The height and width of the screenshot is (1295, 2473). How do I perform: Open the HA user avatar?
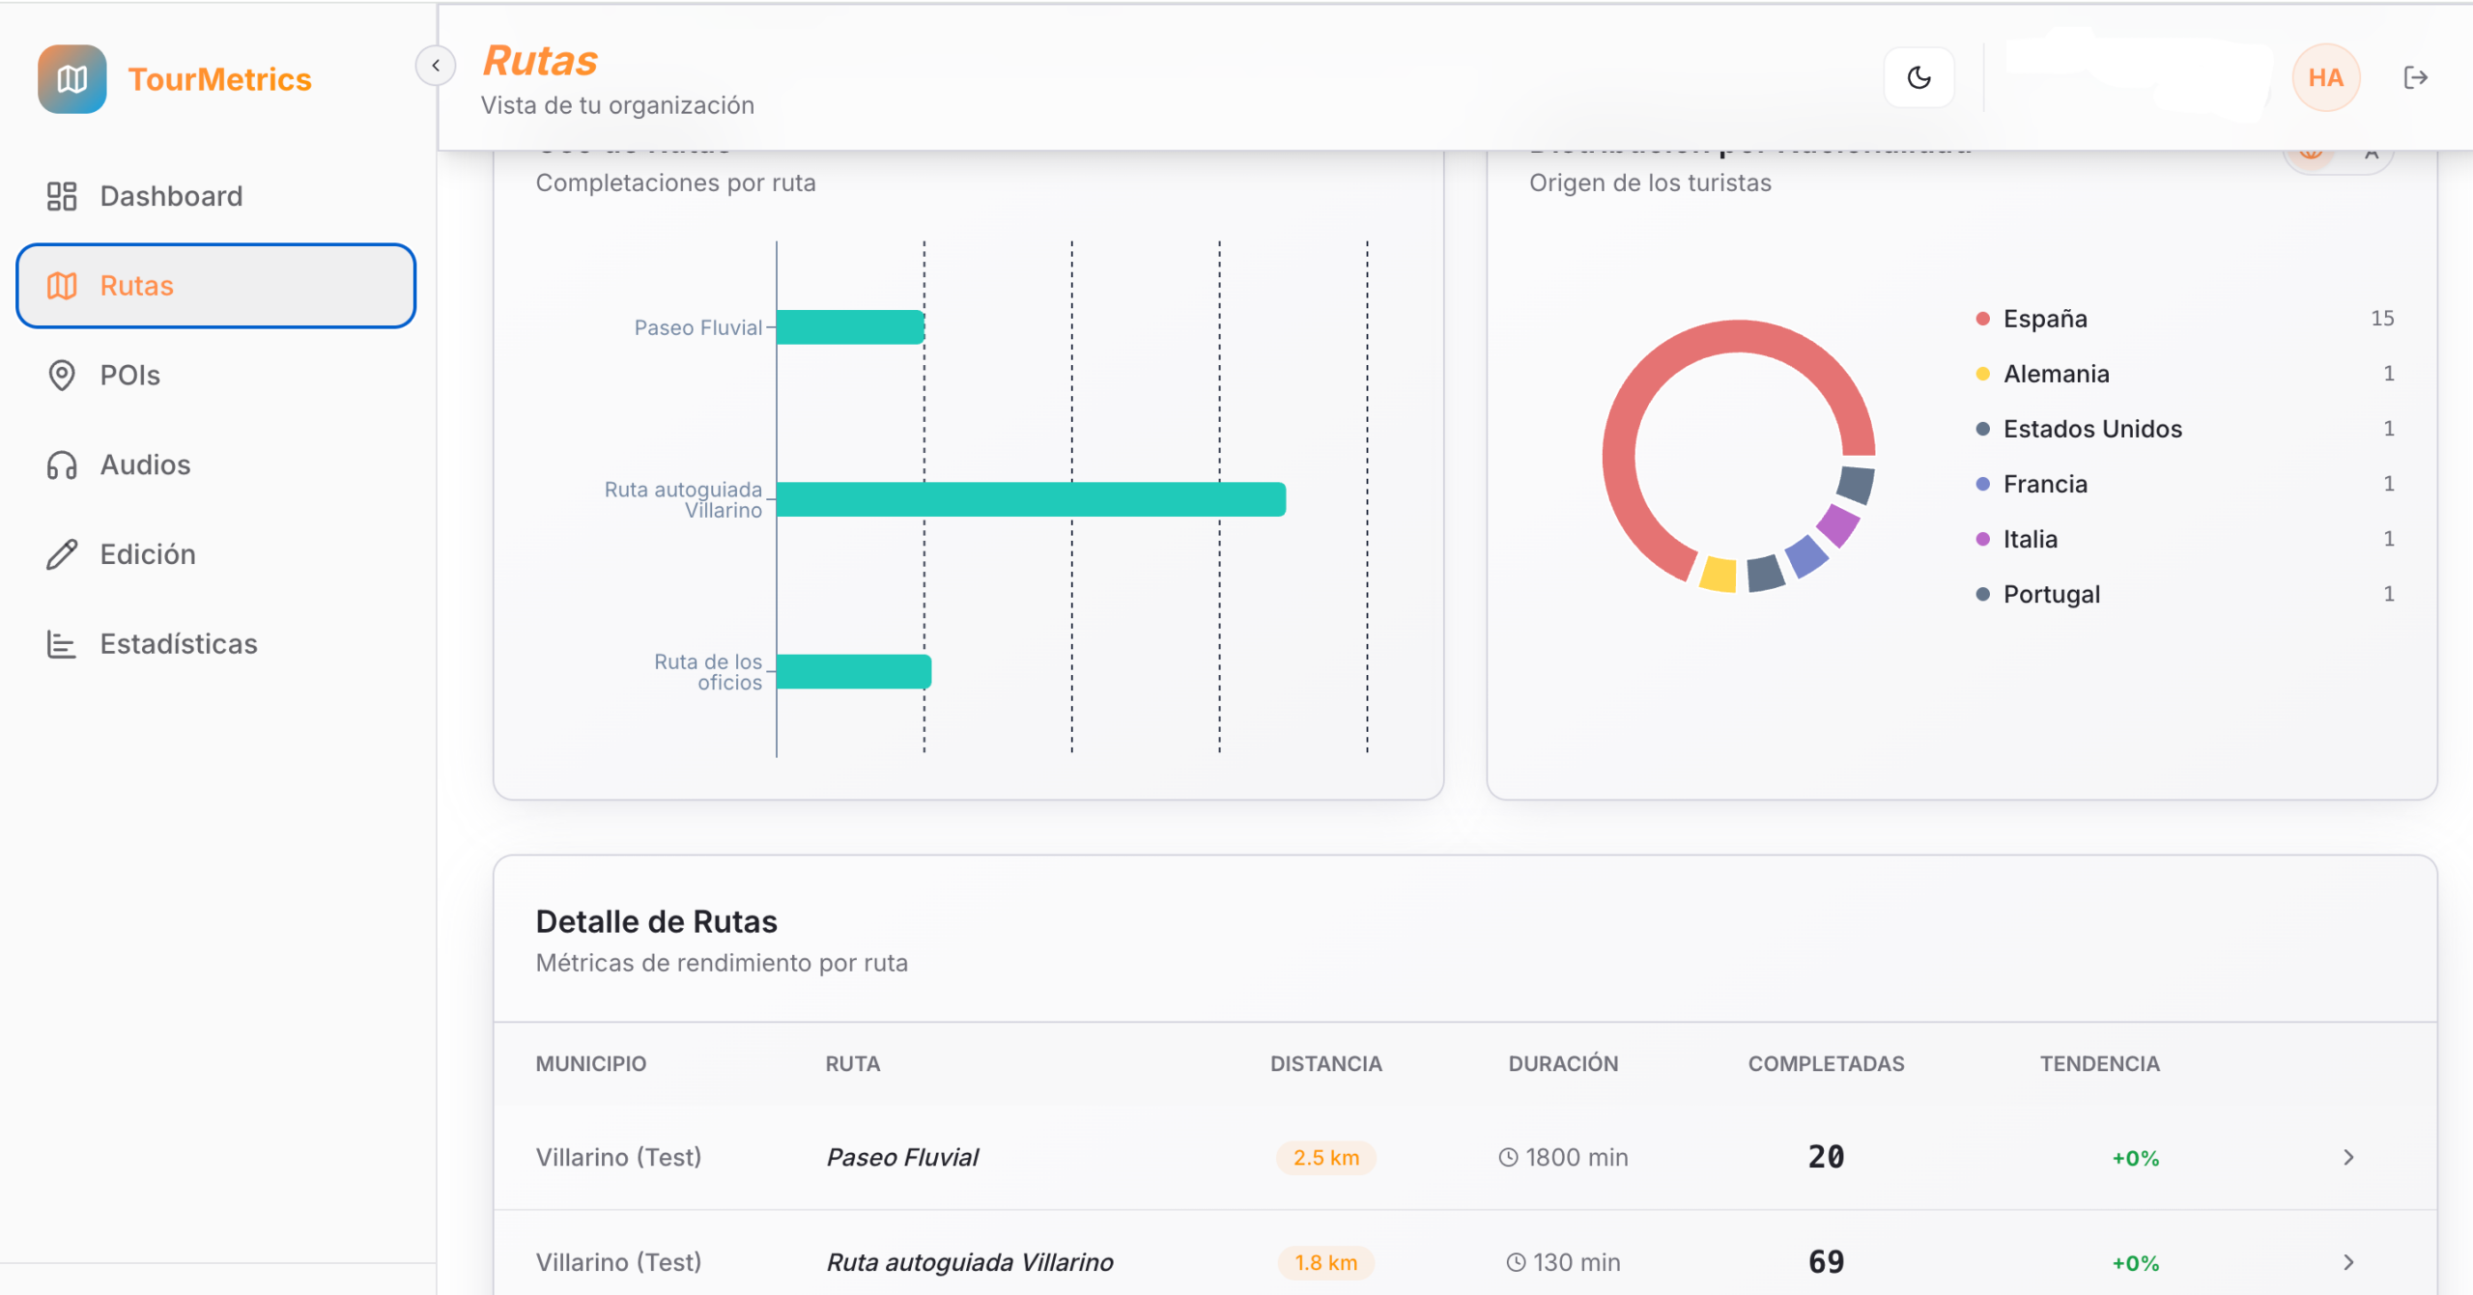pos(2325,77)
